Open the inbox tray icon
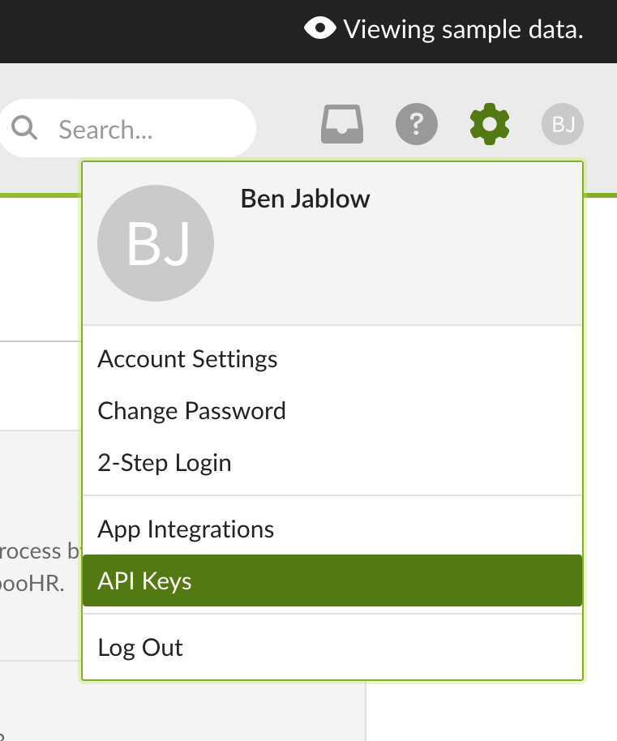Viewport: 617px width, 741px height. click(x=342, y=125)
